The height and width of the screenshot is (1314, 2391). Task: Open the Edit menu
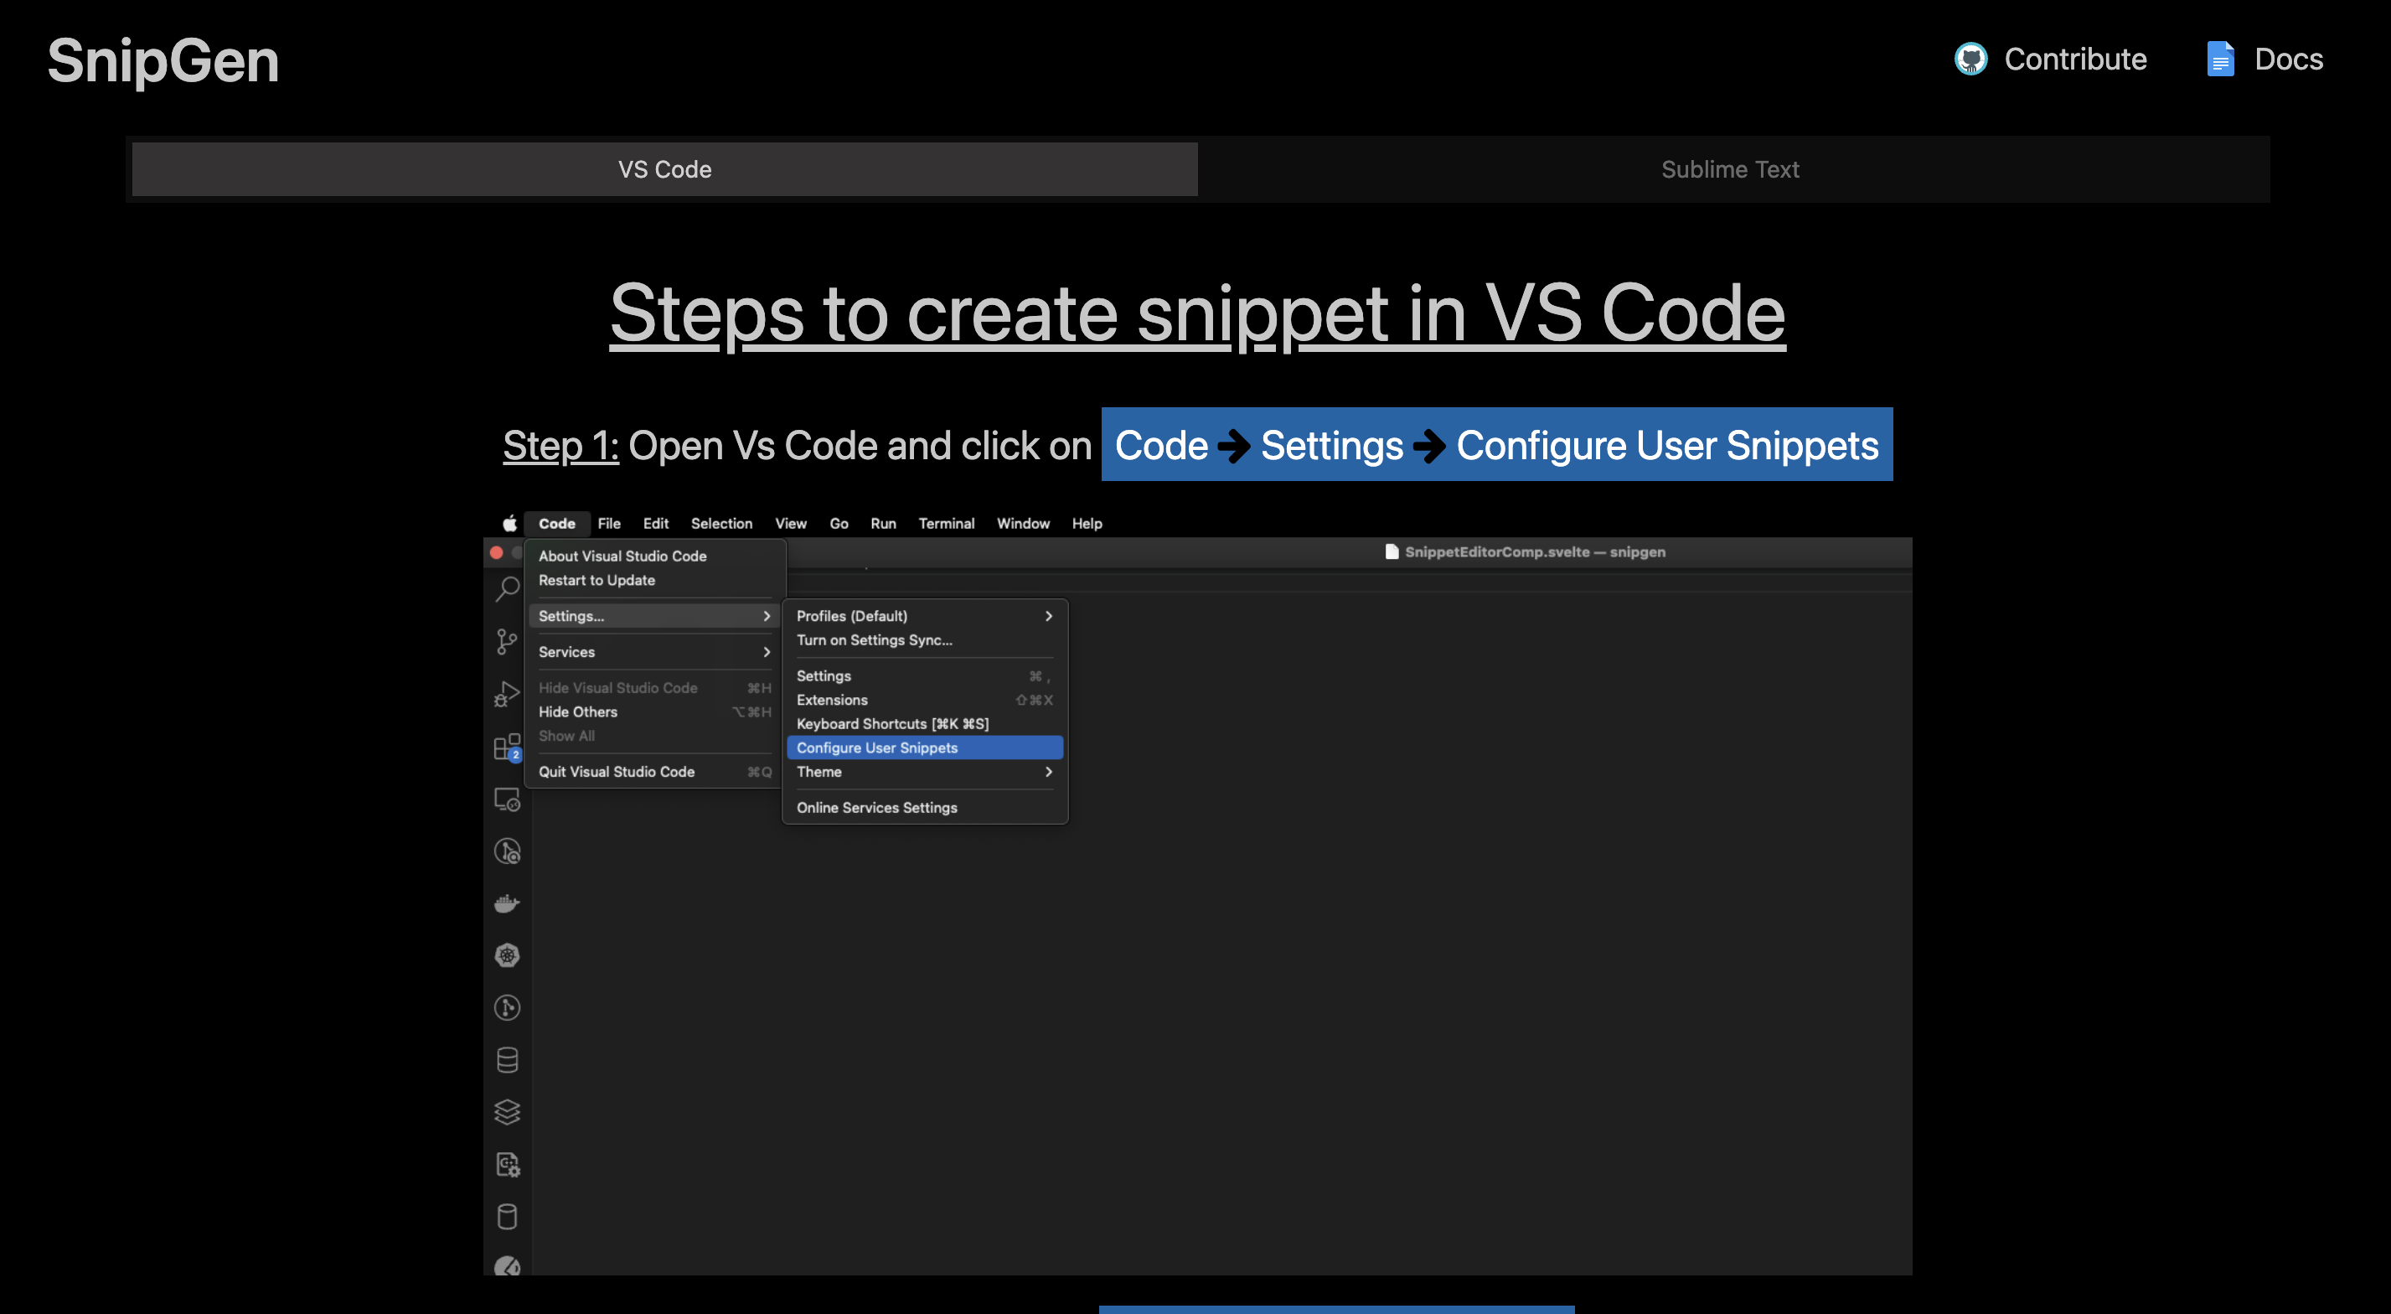(655, 524)
